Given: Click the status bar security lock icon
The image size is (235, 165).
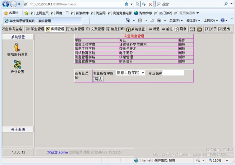Looking at the screenshot, I should tap(198, 160).
